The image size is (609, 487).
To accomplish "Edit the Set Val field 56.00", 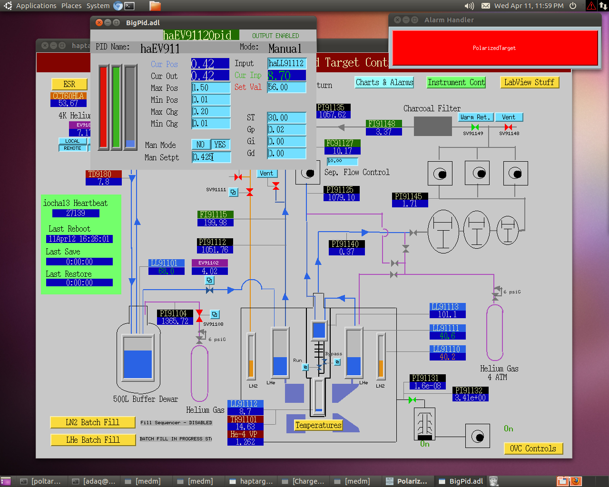I will pyautogui.click(x=286, y=88).
